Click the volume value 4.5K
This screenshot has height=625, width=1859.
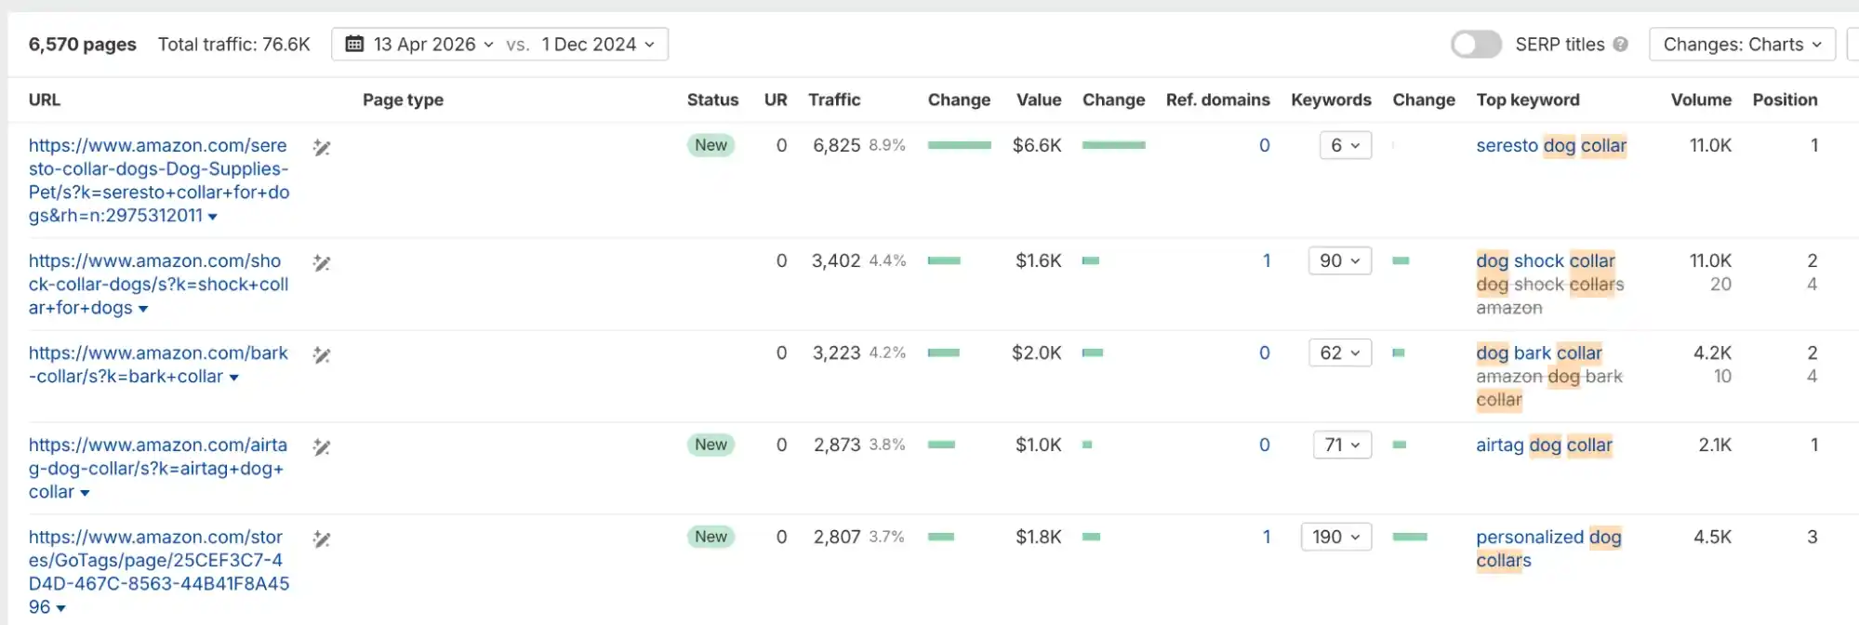(1712, 537)
